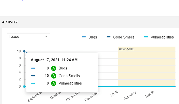Screen dimensions: 179x104
Task: Click the shaded new code period area
Action: click(147, 68)
